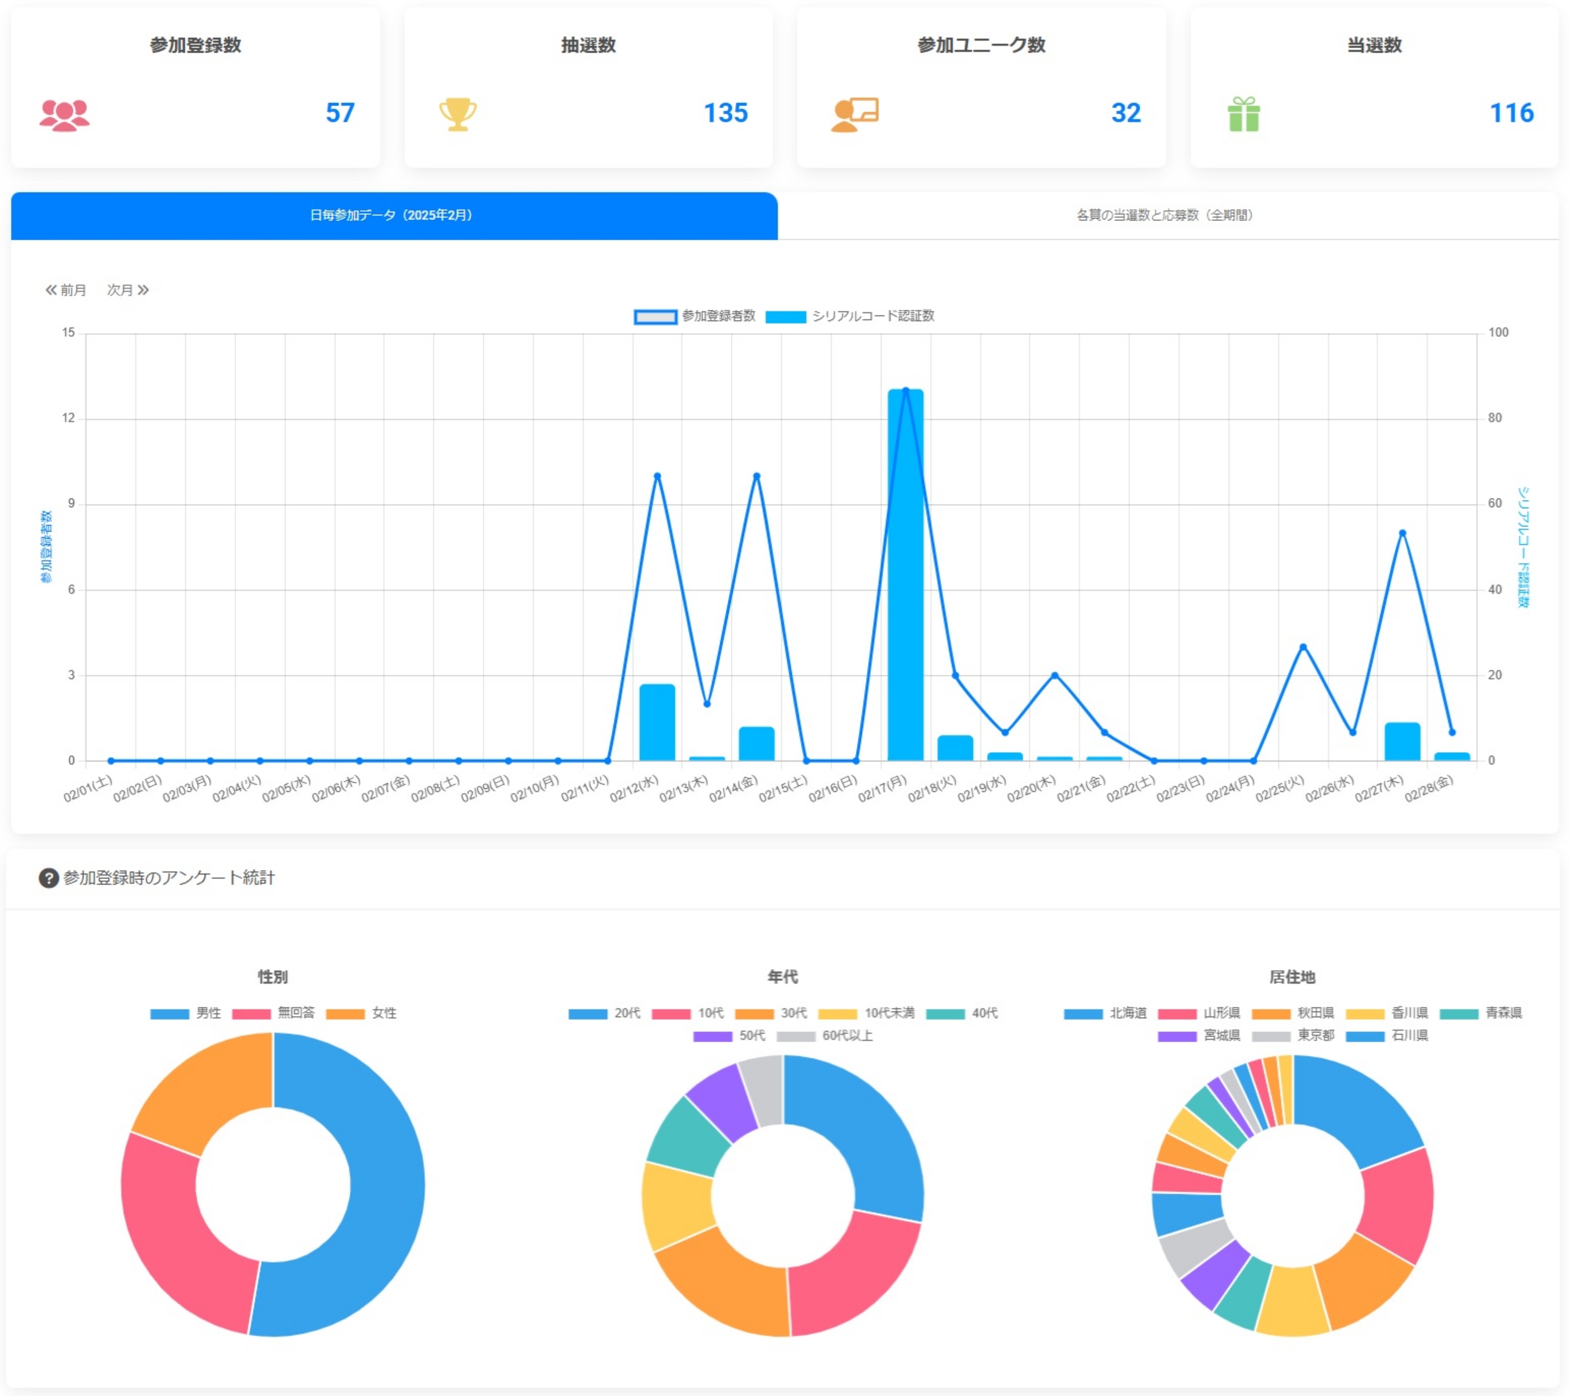Toggle 香川県 in the 居住地 legend

pyautogui.click(x=1386, y=1014)
